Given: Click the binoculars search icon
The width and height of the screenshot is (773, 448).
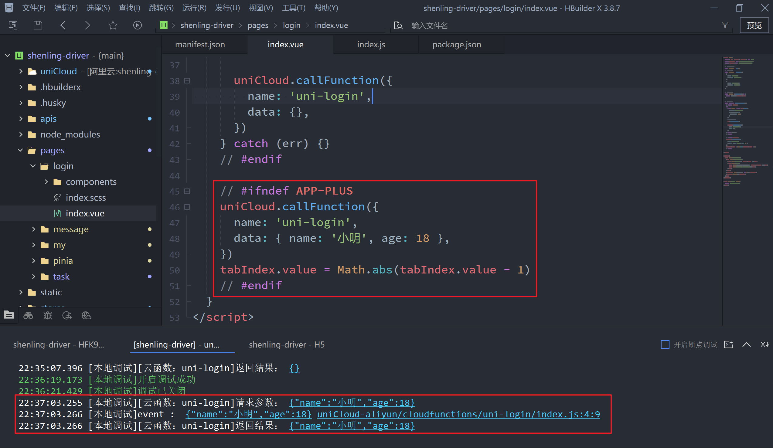Looking at the screenshot, I should pos(28,316).
